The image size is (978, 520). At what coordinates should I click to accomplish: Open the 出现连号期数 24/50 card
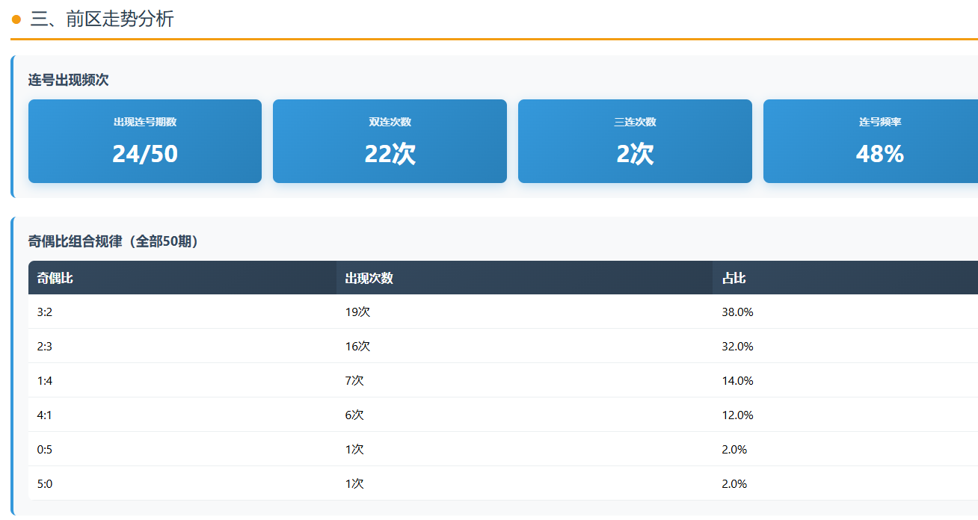pos(145,141)
